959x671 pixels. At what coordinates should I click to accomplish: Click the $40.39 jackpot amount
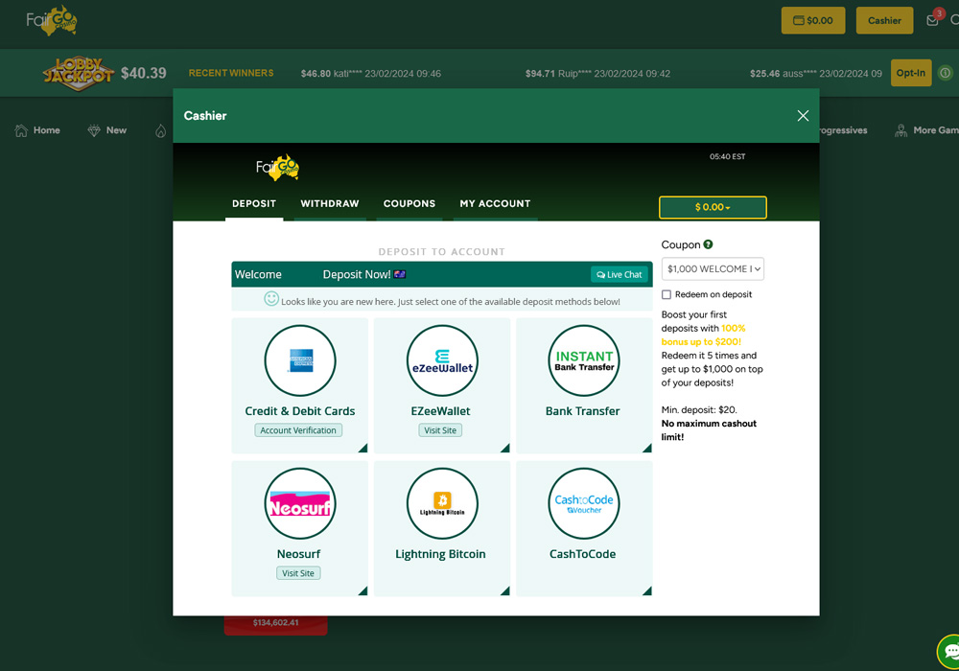point(144,74)
